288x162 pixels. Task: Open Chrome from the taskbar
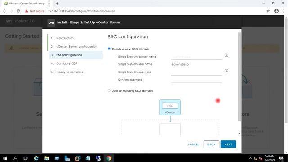click(109, 158)
